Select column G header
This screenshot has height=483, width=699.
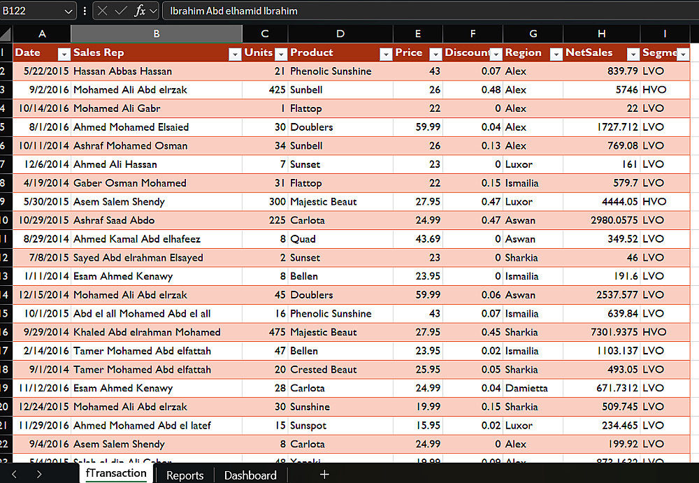pos(533,34)
